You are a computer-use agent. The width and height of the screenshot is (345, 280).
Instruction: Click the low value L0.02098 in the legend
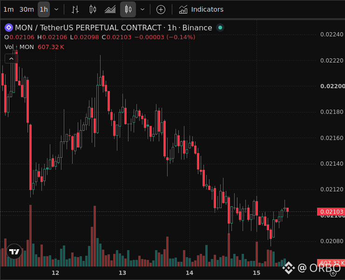84,37
